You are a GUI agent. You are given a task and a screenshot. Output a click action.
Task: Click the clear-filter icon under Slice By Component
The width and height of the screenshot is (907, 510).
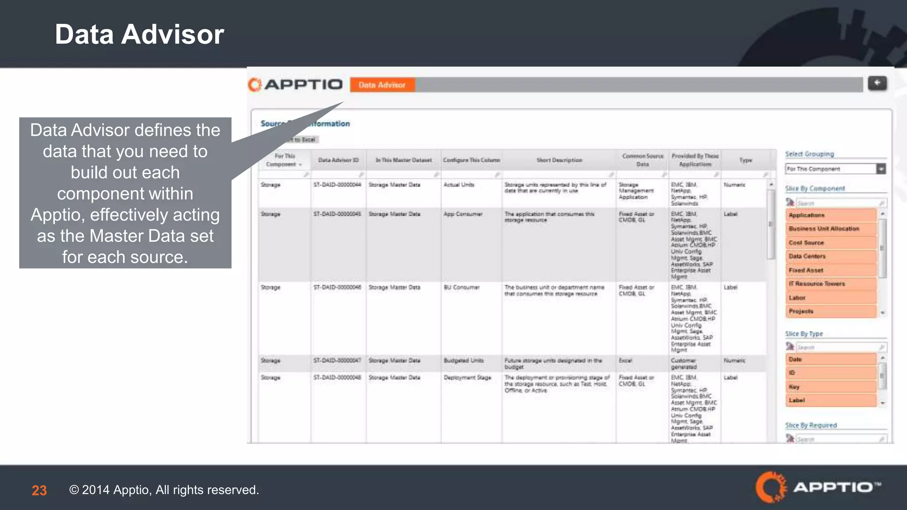click(790, 202)
